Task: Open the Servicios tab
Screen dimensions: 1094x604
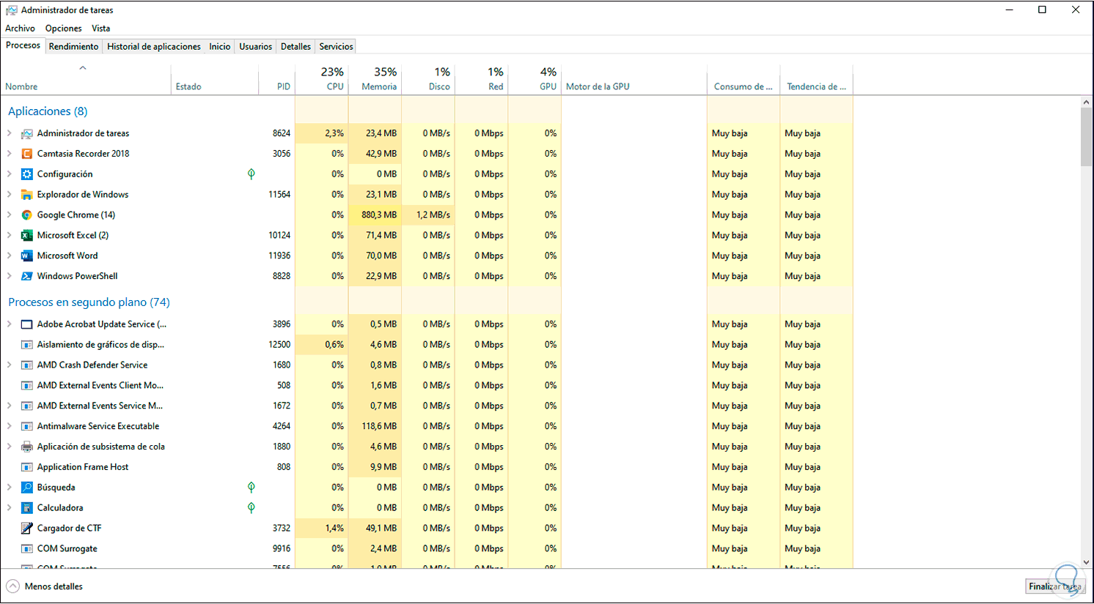Action: (336, 46)
